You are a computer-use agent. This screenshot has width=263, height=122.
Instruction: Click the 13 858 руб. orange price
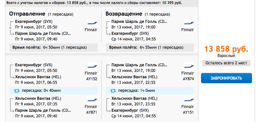226,49
